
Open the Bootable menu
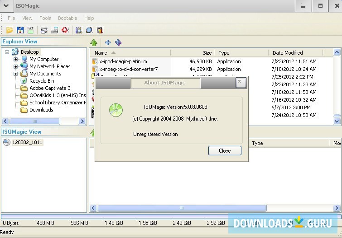click(x=67, y=18)
